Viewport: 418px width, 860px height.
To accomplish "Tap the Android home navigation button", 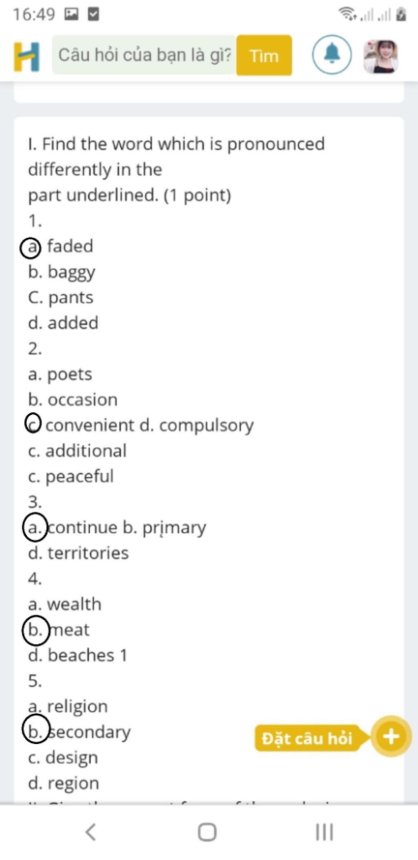I will pyautogui.click(x=207, y=832).
